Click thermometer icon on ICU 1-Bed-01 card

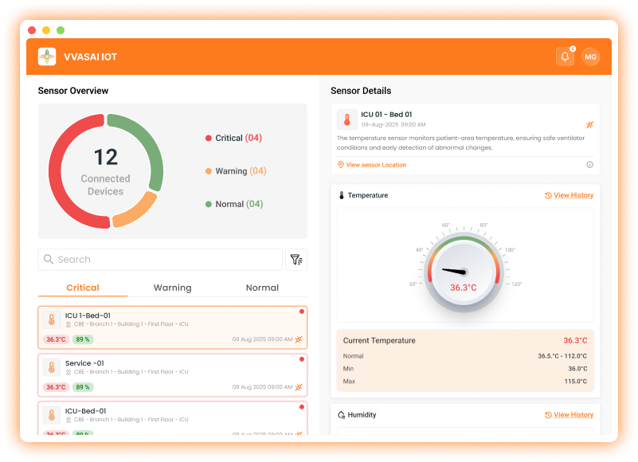tap(52, 320)
